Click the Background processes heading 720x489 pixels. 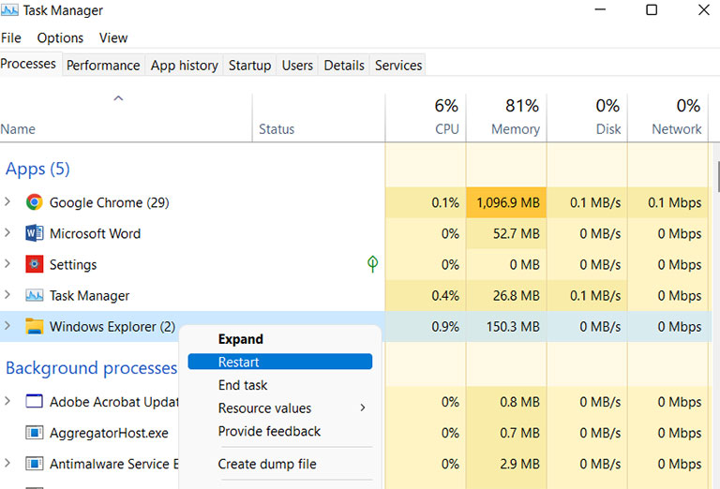pos(91,368)
